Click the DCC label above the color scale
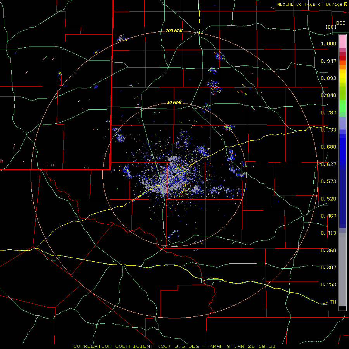The width and height of the screenshot is (349, 349). click(x=340, y=23)
